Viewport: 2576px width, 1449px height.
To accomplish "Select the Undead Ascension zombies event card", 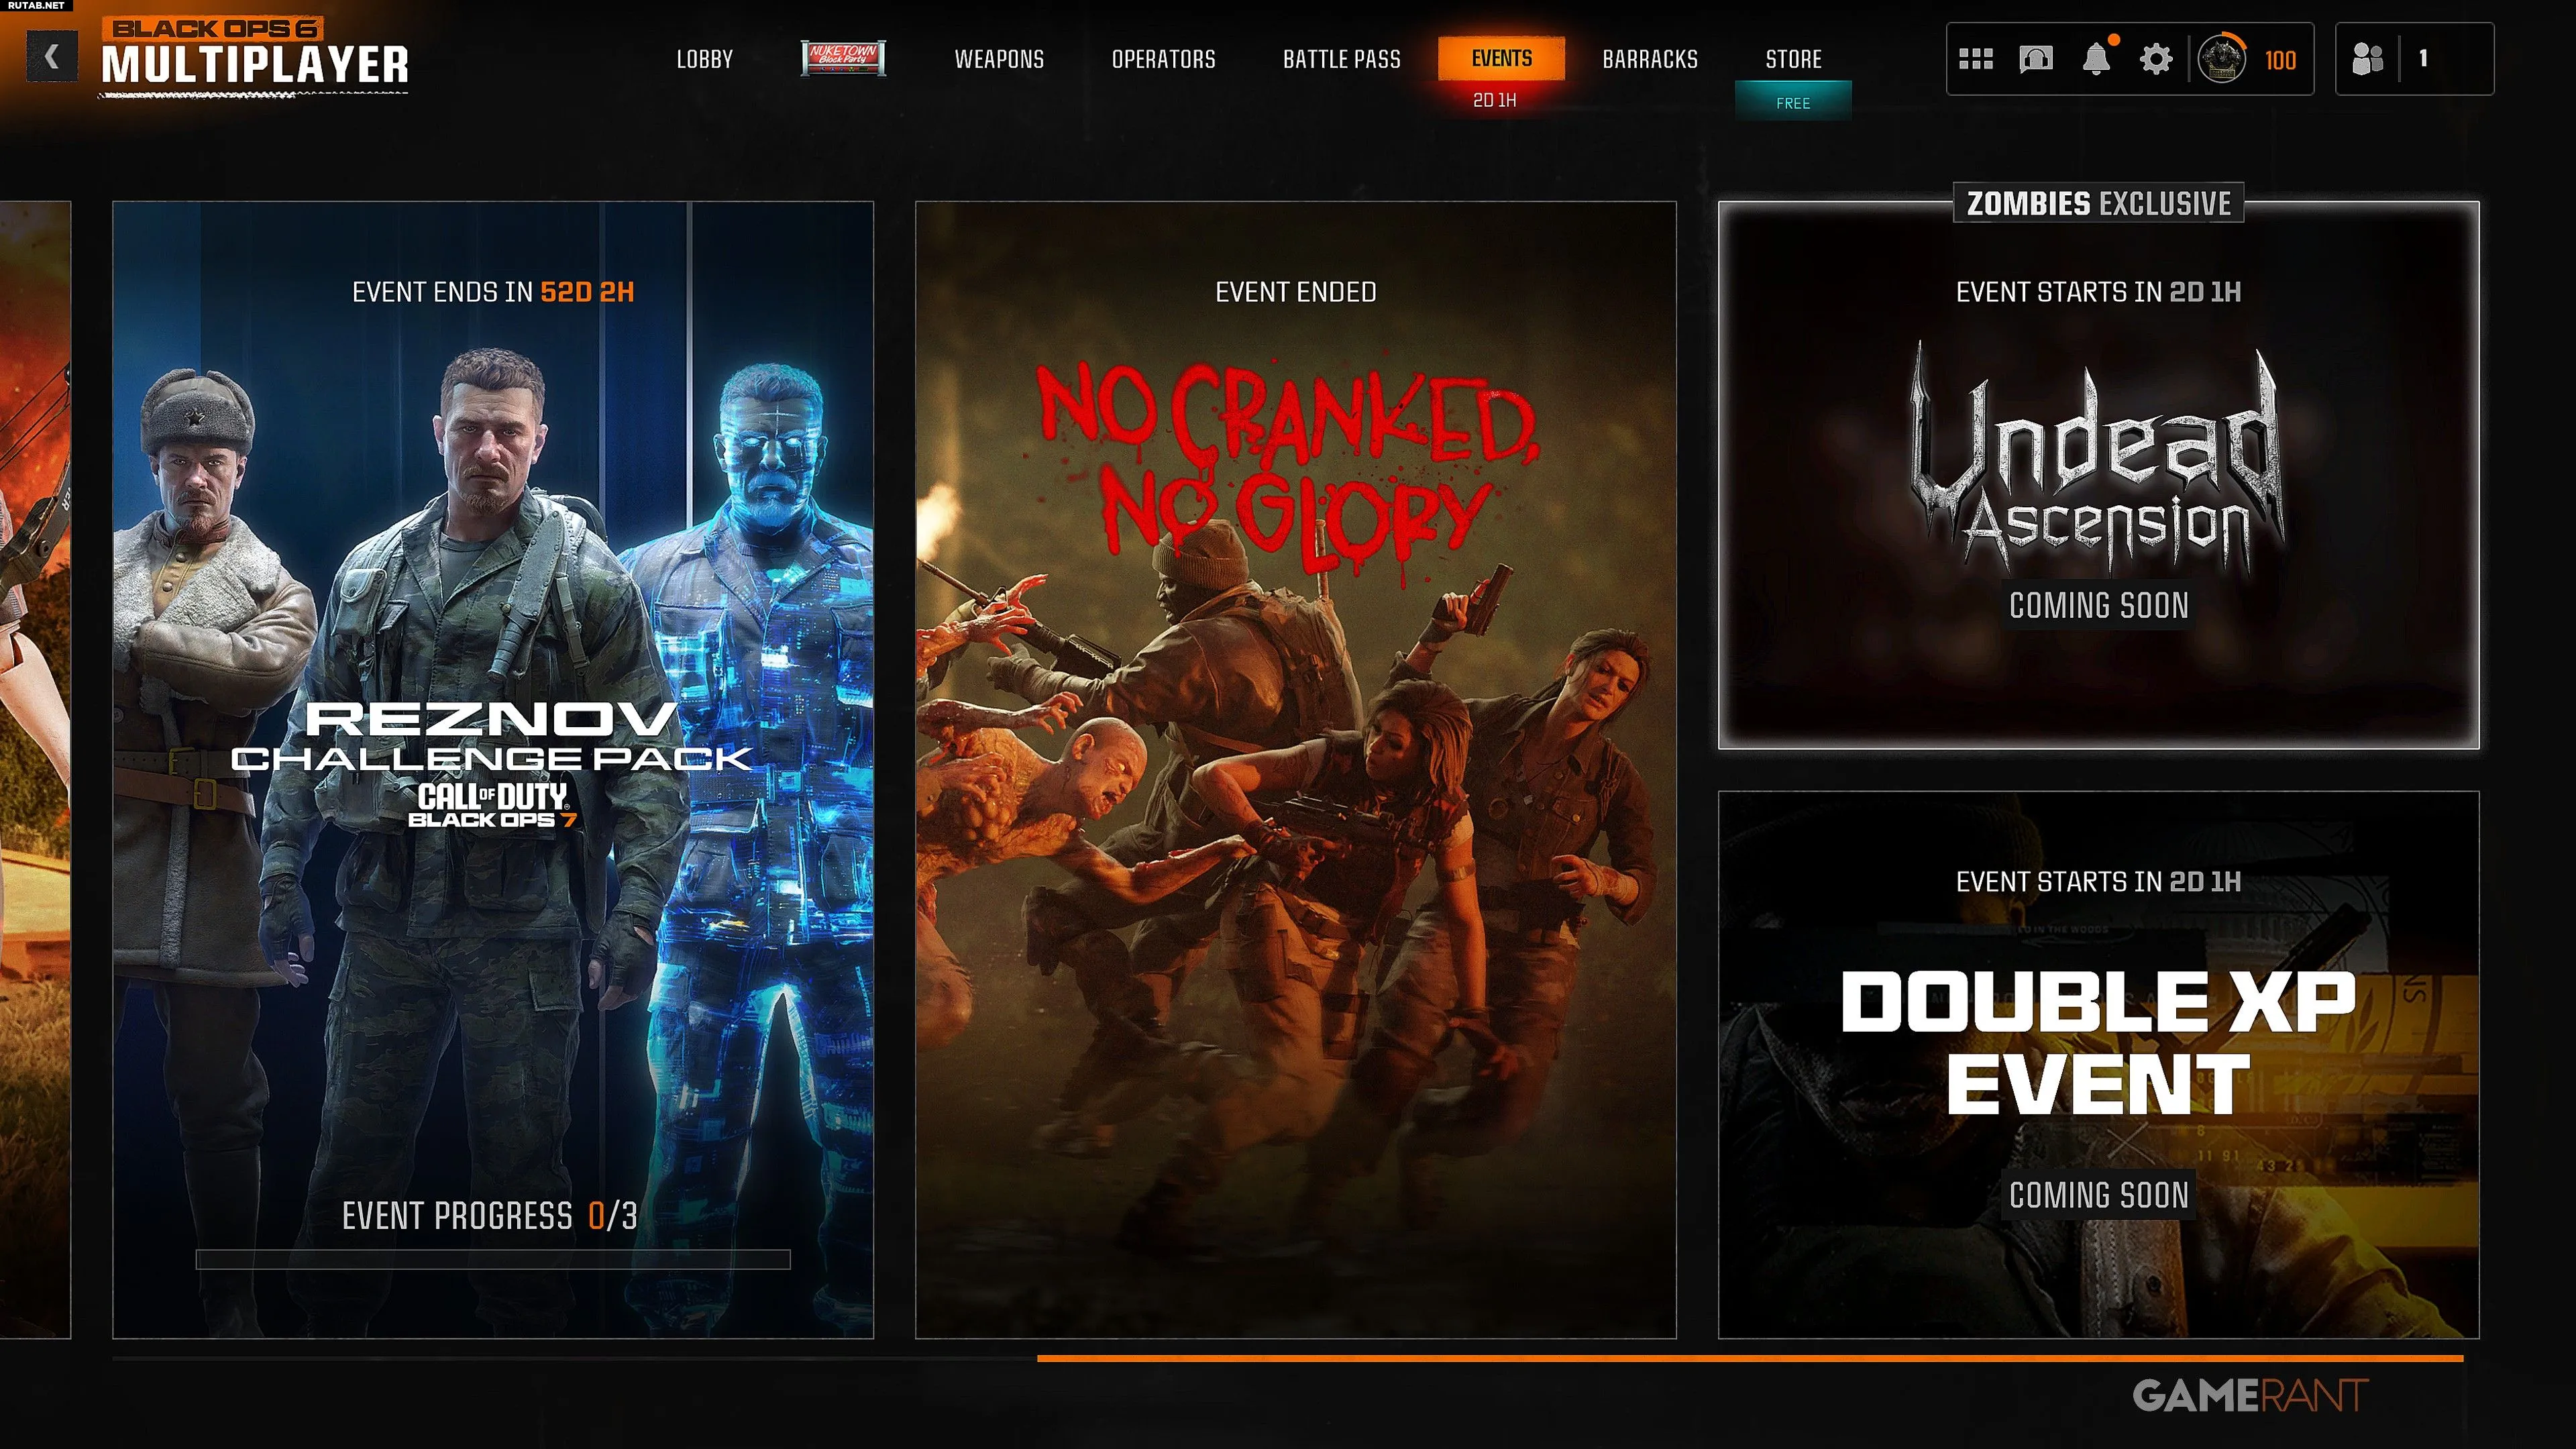I will coord(2098,475).
